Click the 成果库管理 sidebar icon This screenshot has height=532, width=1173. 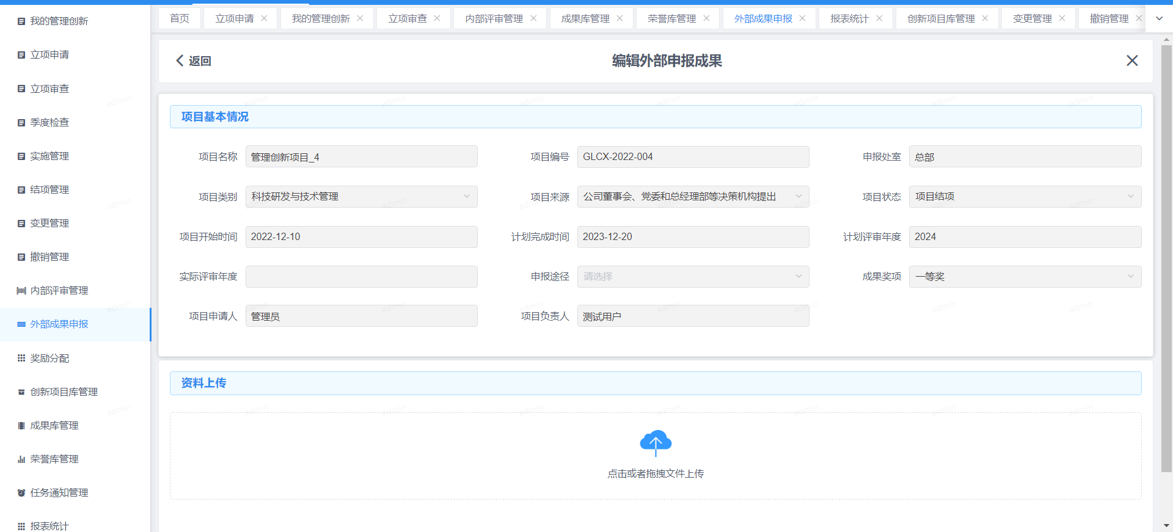pos(21,426)
